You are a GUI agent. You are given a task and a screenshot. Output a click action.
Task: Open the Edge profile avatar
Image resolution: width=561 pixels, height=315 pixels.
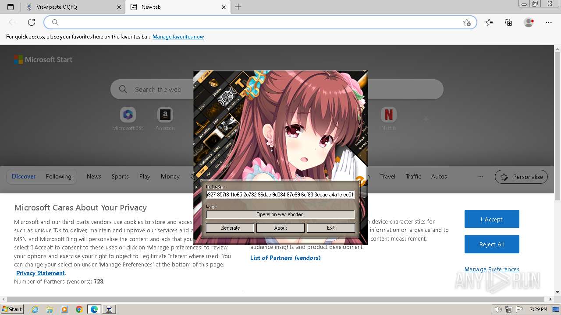click(529, 22)
